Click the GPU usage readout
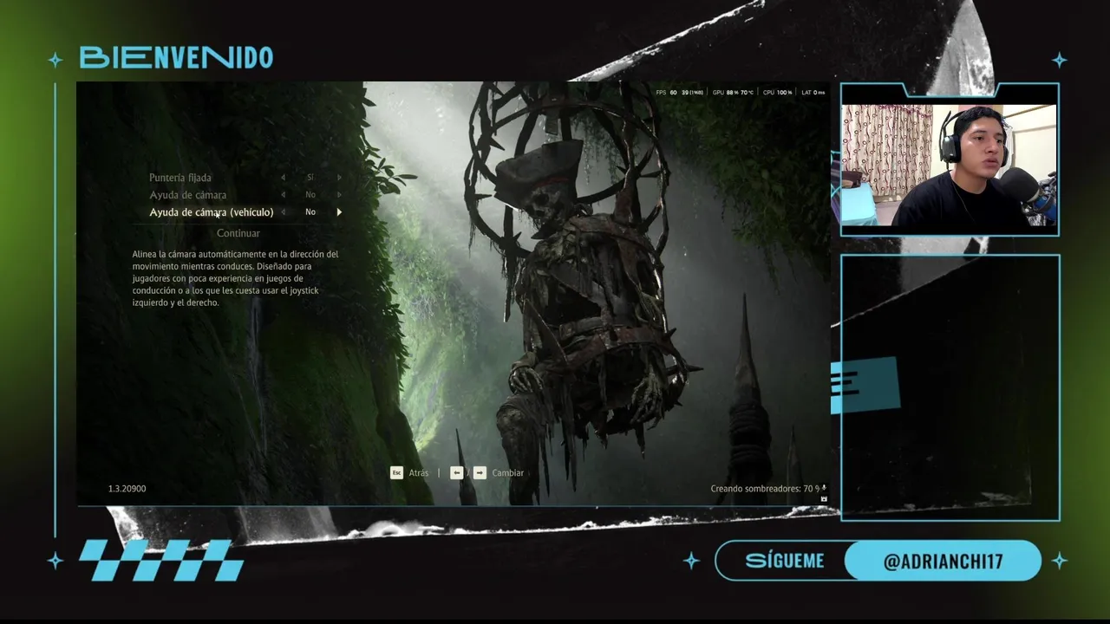Screen dimensions: 1110x624 (733, 92)
